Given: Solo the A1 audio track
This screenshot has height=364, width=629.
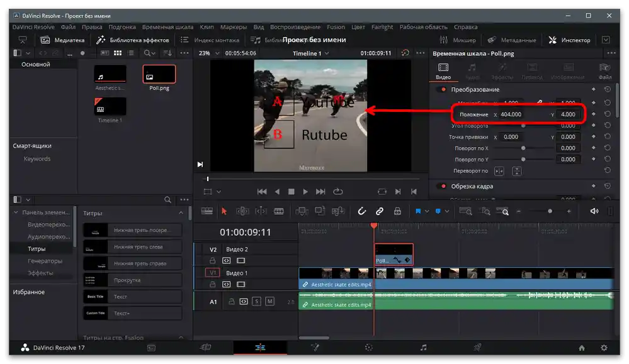Looking at the screenshot, I should [257, 301].
